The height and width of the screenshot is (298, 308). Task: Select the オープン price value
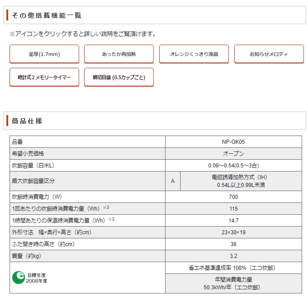tap(233, 153)
